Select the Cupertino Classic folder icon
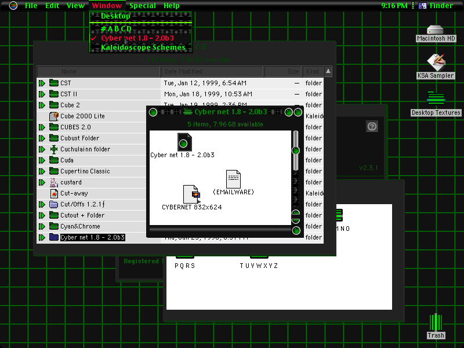The height and width of the screenshot is (348, 464). (53, 171)
